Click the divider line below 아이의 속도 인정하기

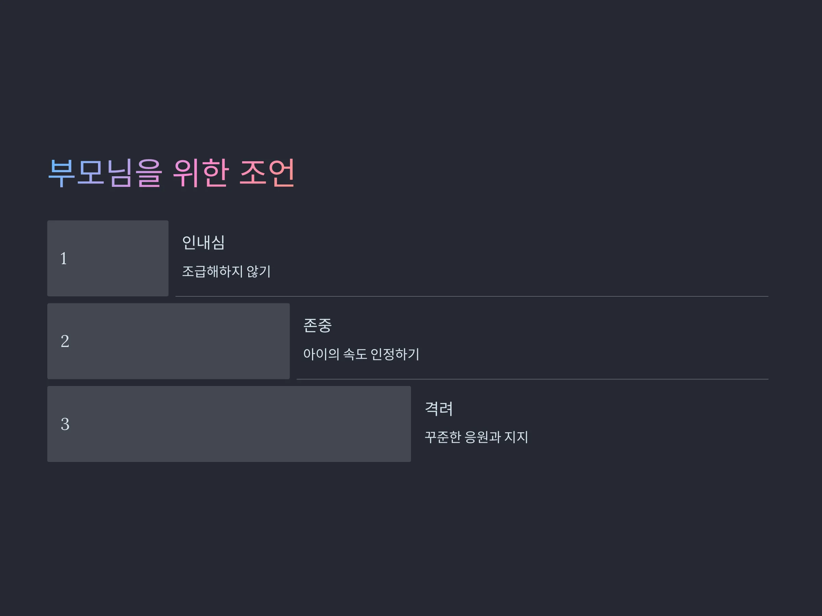coord(533,379)
